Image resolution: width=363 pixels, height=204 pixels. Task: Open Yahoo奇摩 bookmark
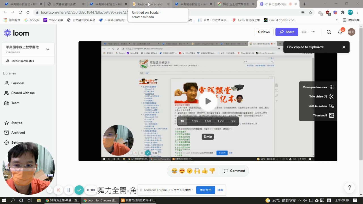point(53,20)
